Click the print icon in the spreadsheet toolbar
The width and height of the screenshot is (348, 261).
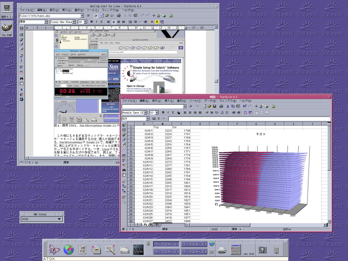(x=221, y=106)
